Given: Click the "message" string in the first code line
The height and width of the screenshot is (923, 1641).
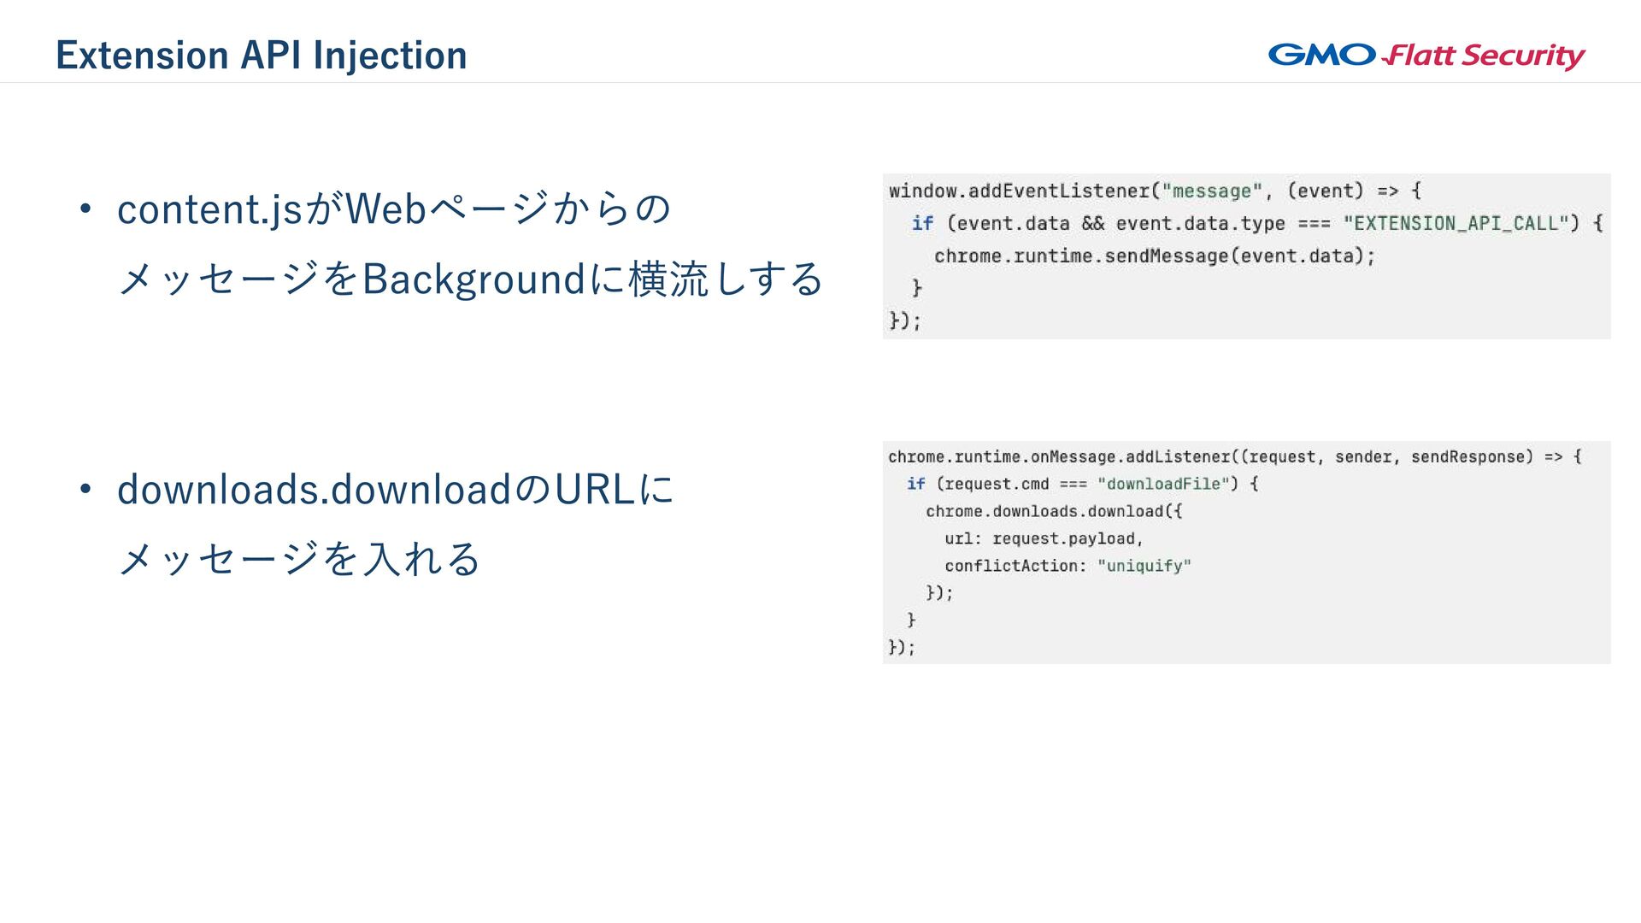Looking at the screenshot, I should click(x=1211, y=191).
